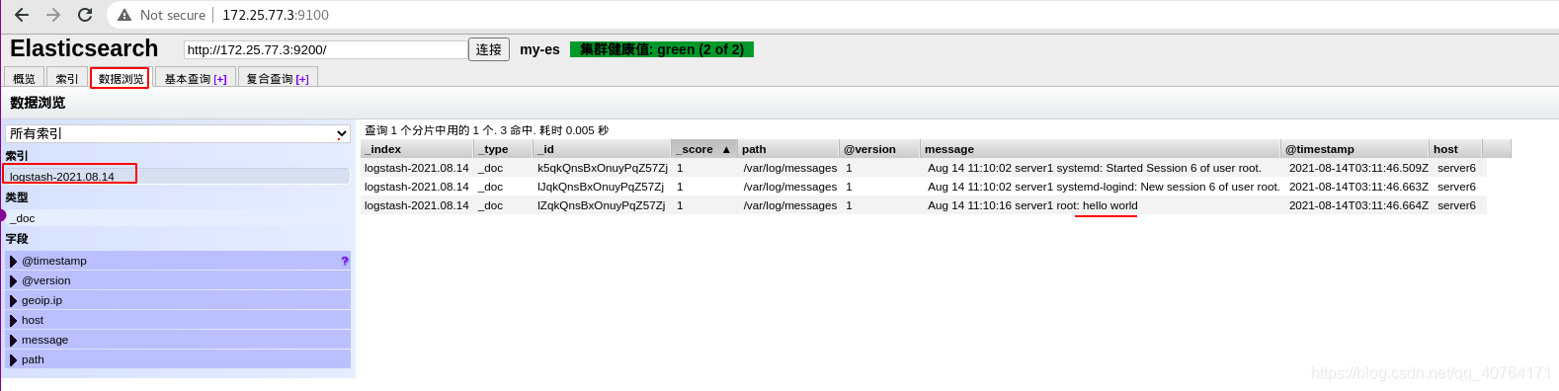Click the 连接 connect button

pos(489,49)
